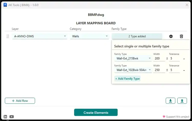Open the YouTube icon link

click(x=12, y=117)
